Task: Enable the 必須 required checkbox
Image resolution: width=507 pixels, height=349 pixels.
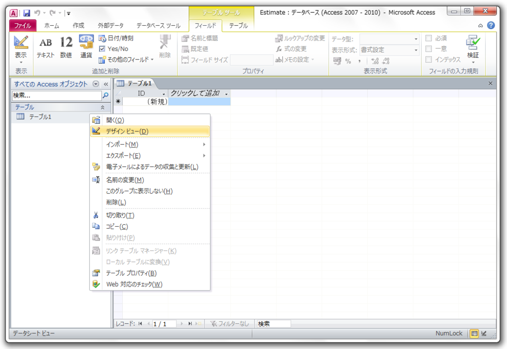Action: click(428, 38)
